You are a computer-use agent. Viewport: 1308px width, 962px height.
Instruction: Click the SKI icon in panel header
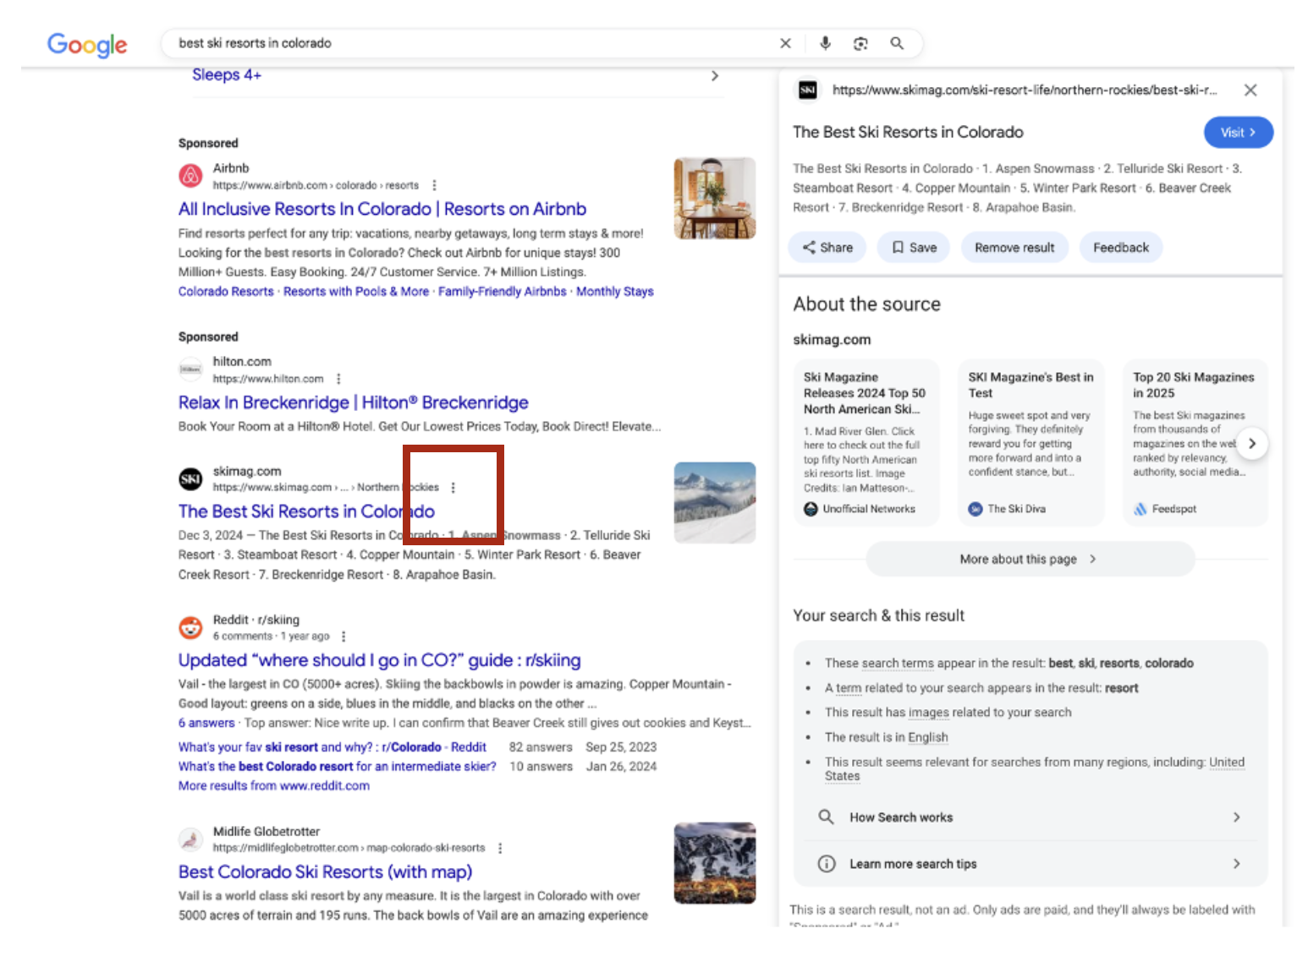[808, 90]
